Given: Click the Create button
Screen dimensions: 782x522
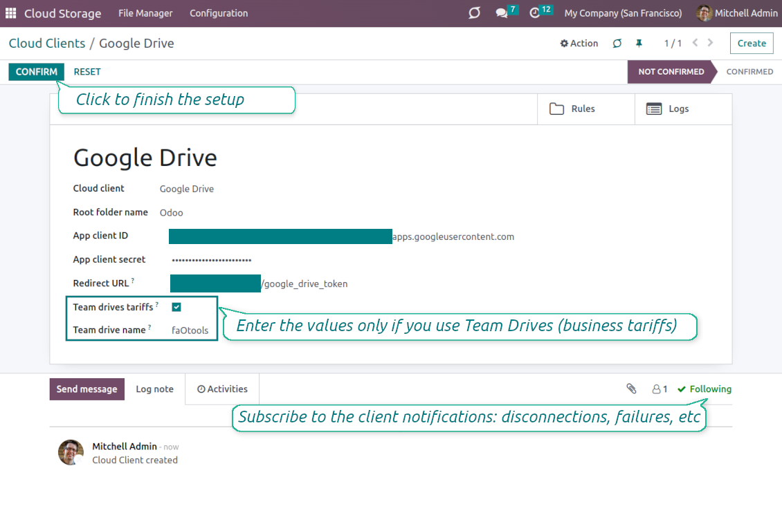Looking at the screenshot, I should tap(752, 44).
